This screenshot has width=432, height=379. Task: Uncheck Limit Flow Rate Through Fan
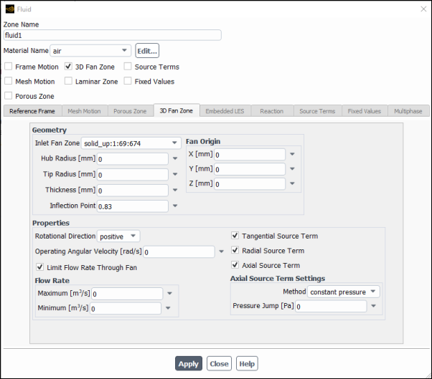(x=40, y=267)
